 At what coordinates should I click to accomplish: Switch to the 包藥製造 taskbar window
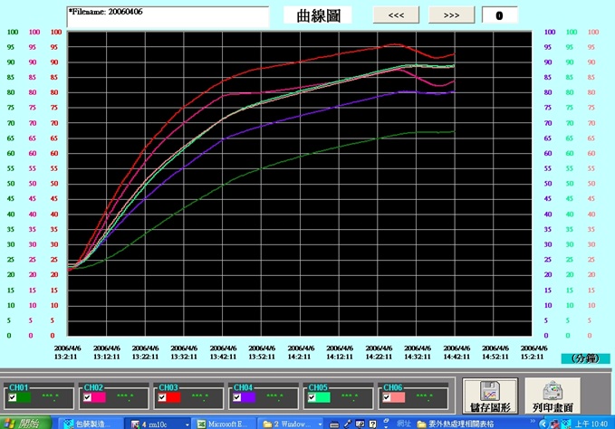91,424
